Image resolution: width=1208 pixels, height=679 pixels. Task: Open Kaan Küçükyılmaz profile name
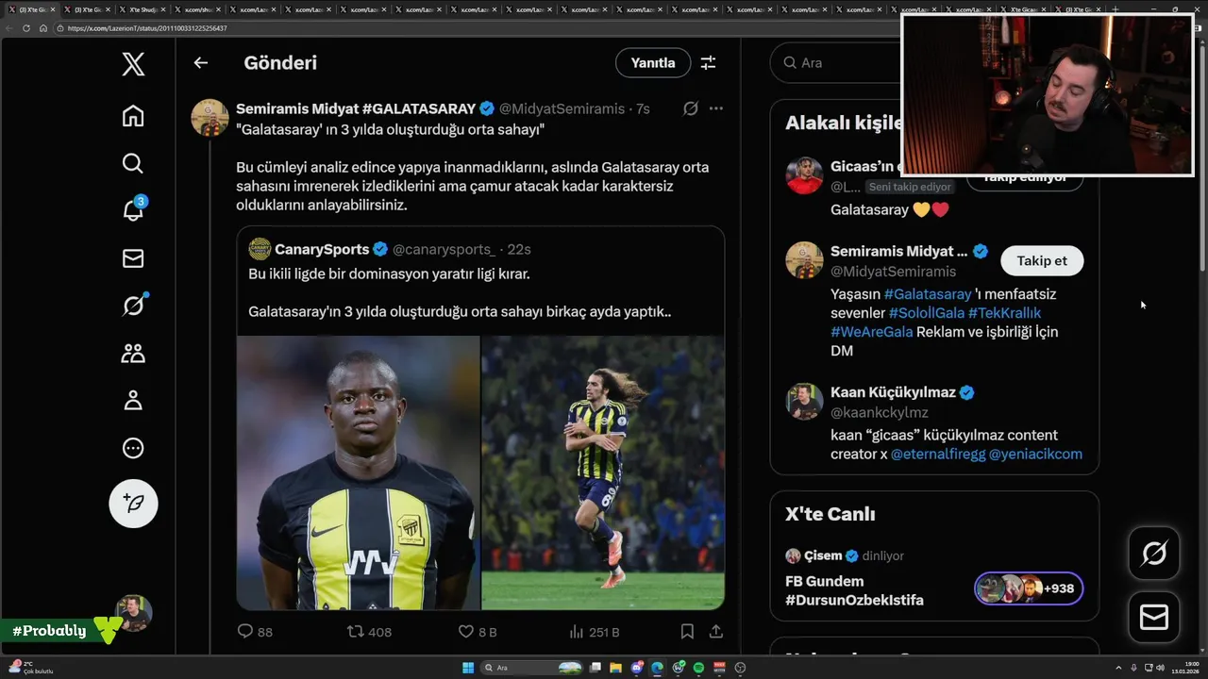click(x=893, y=392)
